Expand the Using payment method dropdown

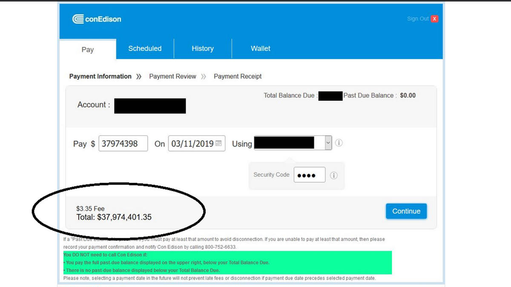[328, 143]
